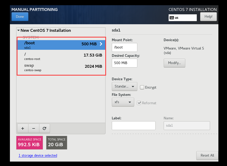Click the Label input field
Image resolution: width=227 pixels, height=166 pixels.
[x=134, y=125]
